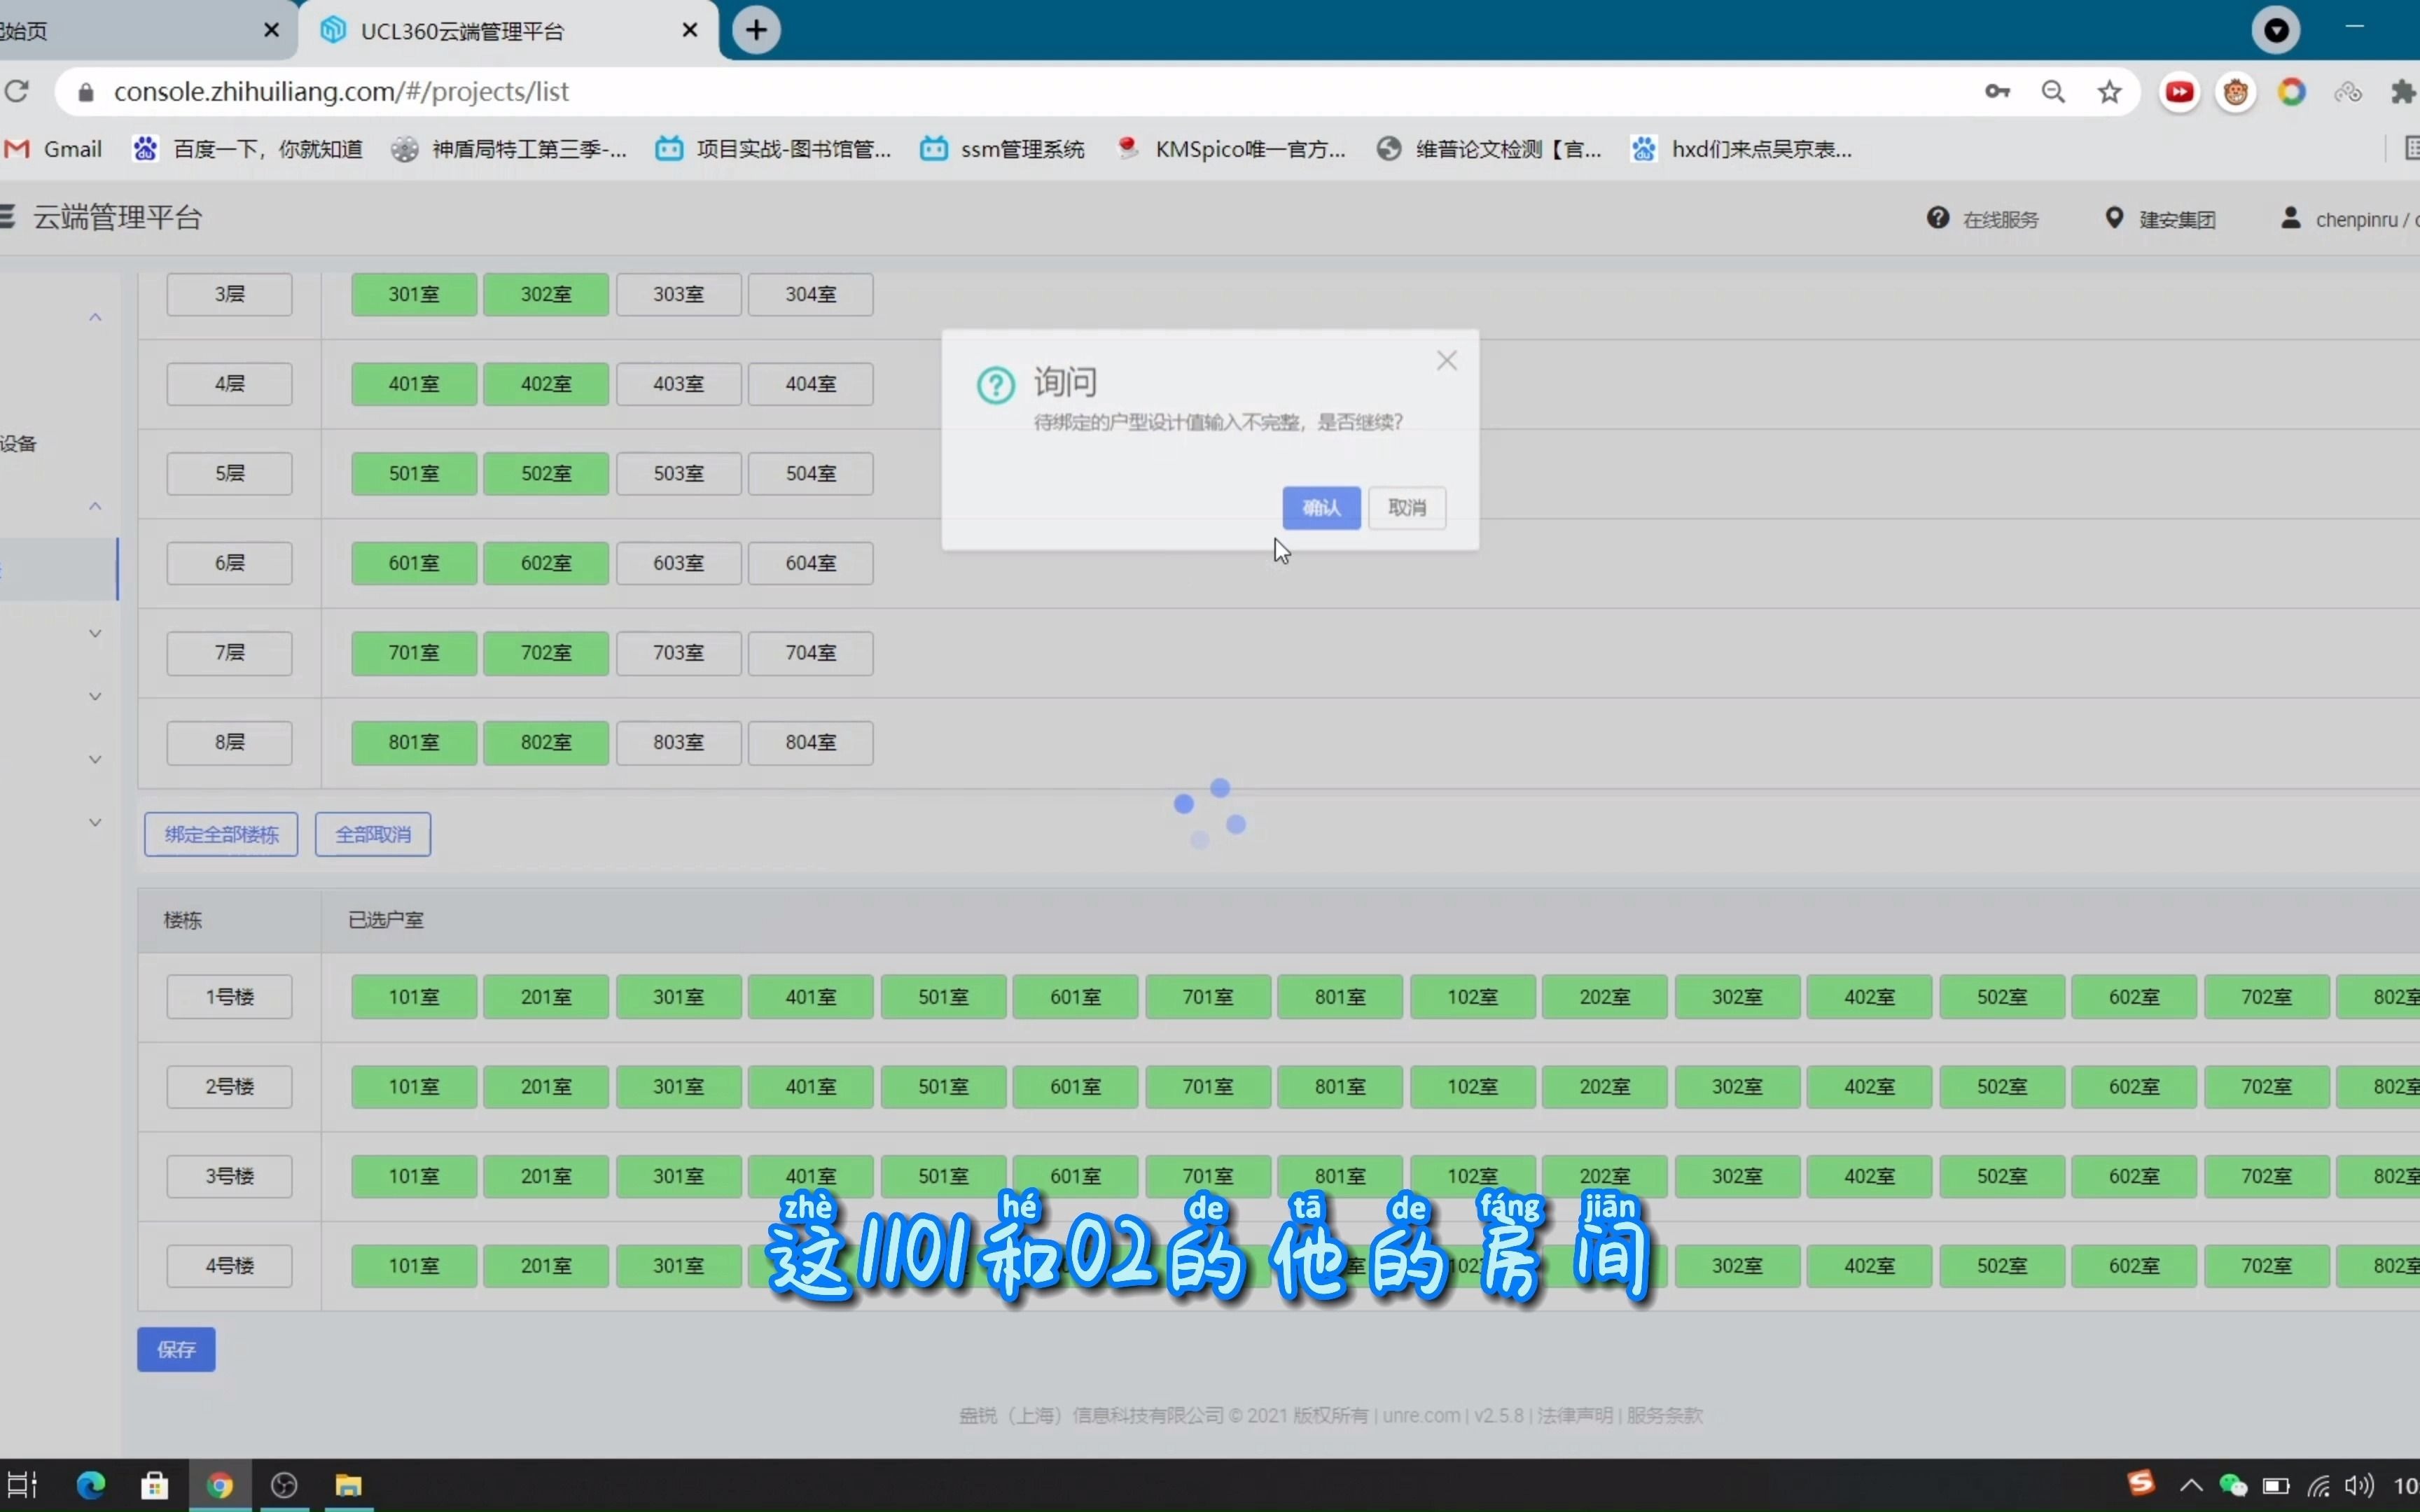Toggle room 802室 in the 8层 row
Image resolution: width=2420 pixels, height=1512 pixels.
(x=546, y=742)
